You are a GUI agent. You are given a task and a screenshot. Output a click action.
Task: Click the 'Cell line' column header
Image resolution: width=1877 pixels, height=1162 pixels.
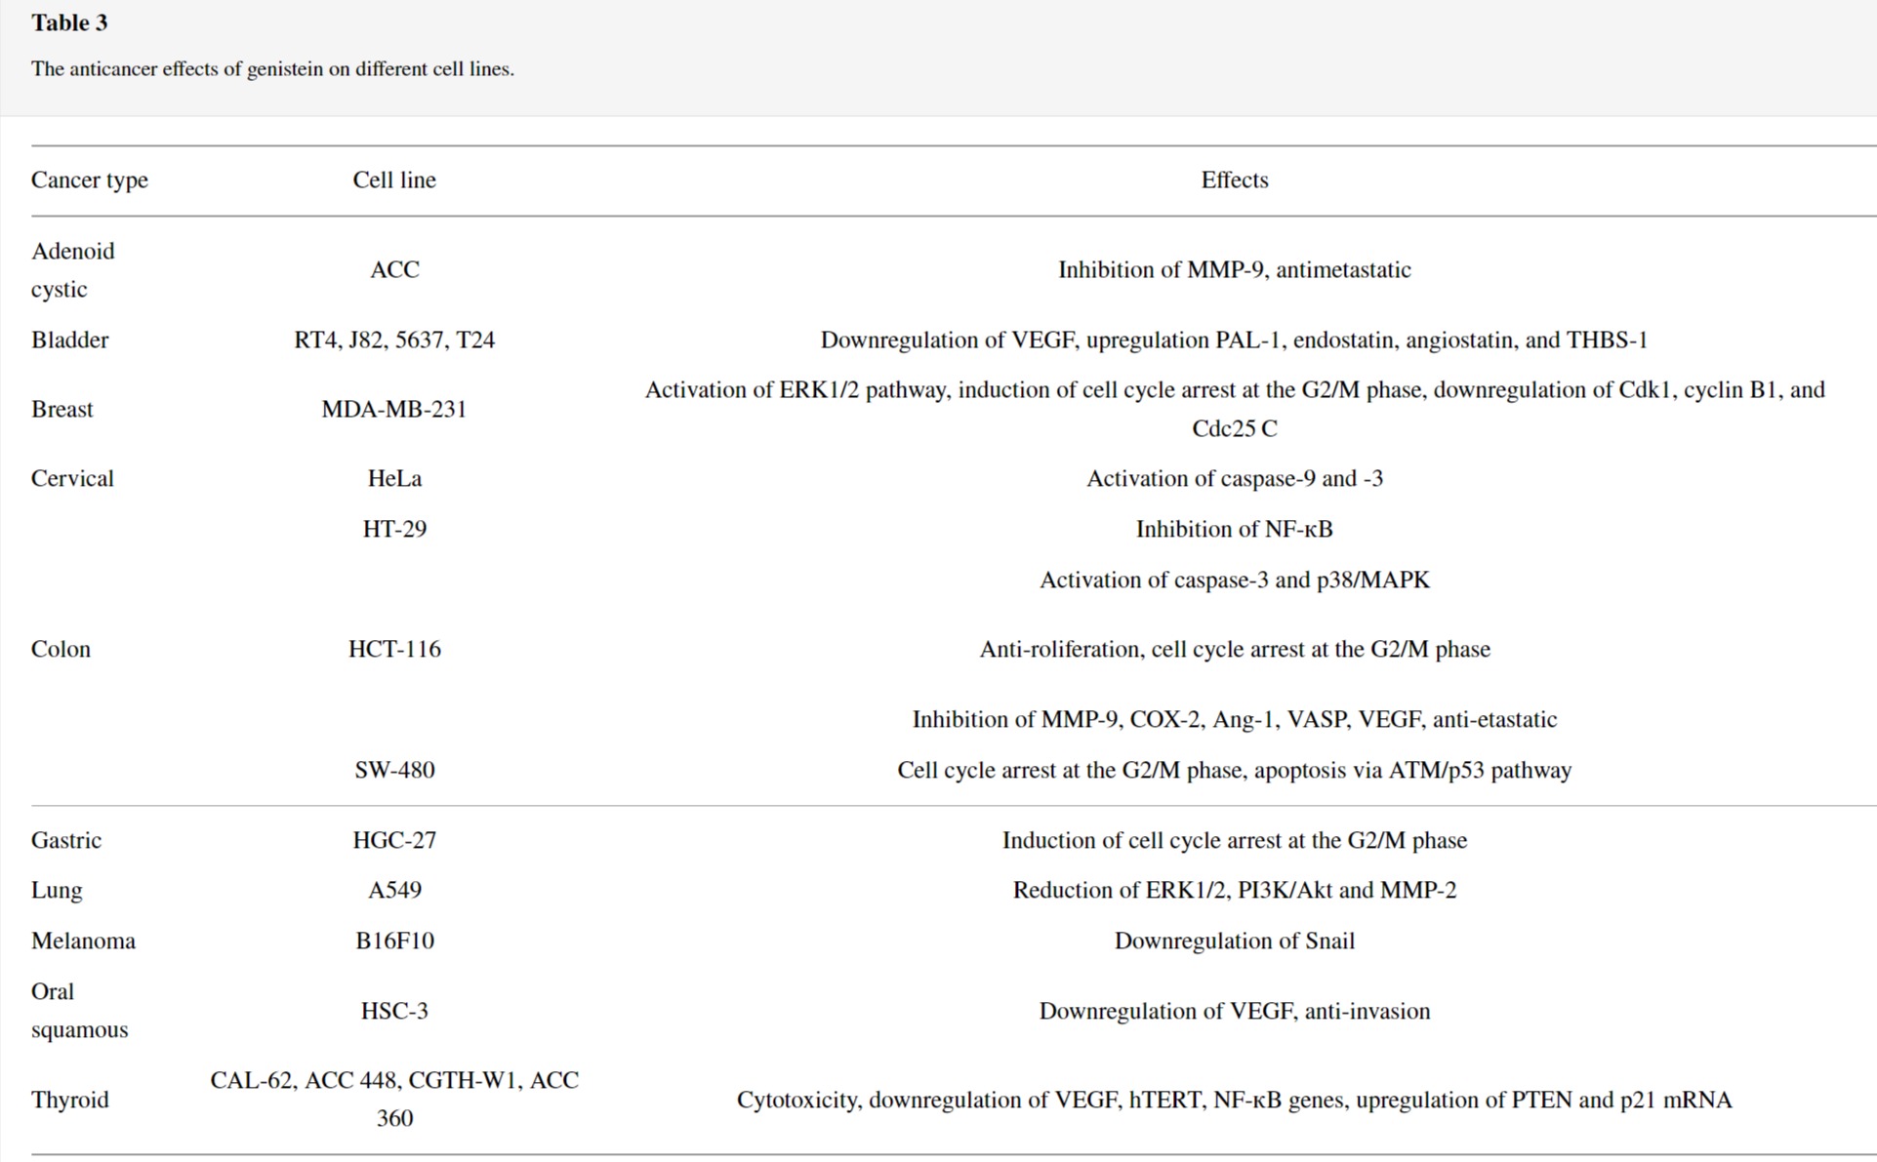(394, 180)
